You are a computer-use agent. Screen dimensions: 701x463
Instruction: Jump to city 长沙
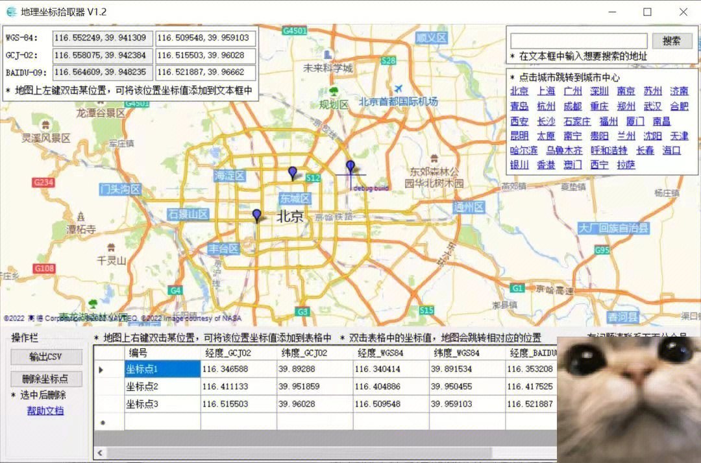pyautogui.click(x=546, y=121)
